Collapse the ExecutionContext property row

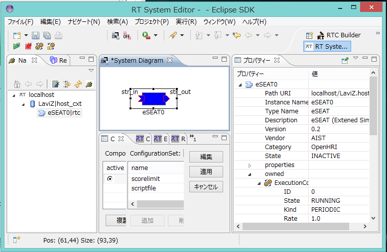click(x=259, y=183)
